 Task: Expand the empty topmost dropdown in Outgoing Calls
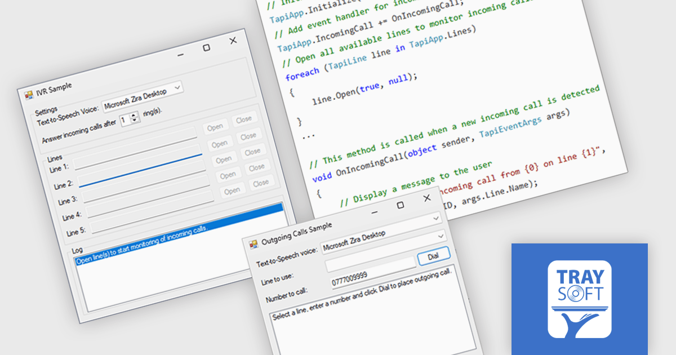click(436, 218)
